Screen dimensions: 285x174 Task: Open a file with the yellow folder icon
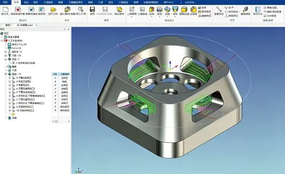click(x=53, y=9)
